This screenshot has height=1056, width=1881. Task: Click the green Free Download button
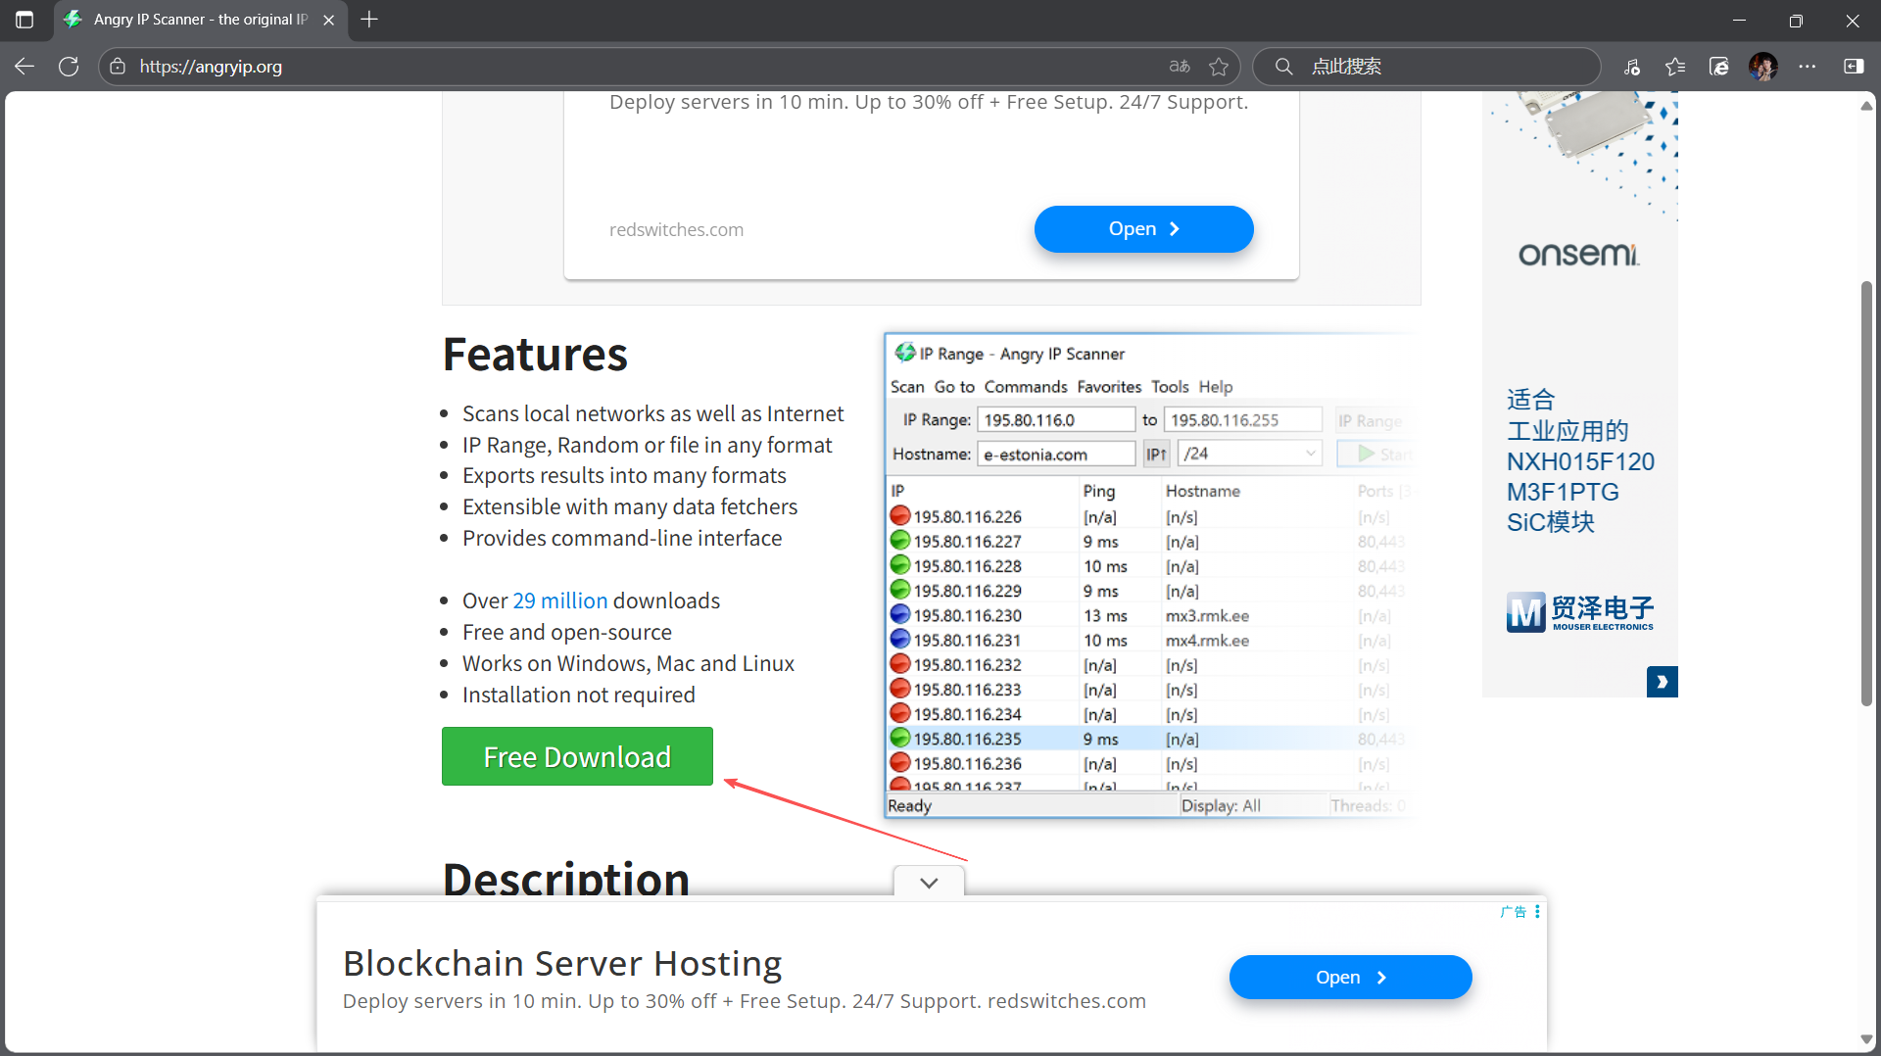(x=577, y=756)
